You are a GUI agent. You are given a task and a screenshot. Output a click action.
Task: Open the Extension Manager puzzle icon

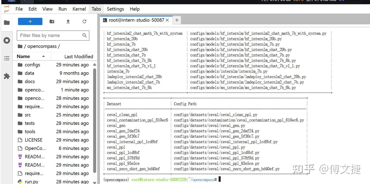pos(7,76)
